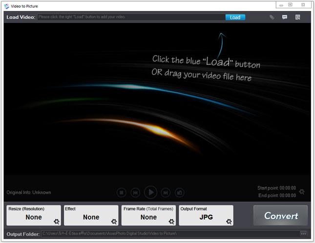Viewport: 315px width, 243px height.
Task: Click Original Info: Unknown text
Action: pos(29,192)
